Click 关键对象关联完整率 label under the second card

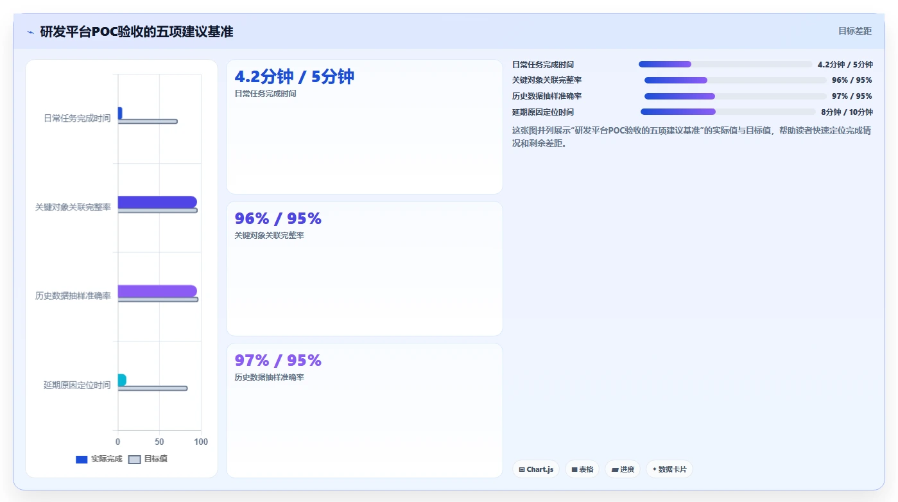click(270, 236)
